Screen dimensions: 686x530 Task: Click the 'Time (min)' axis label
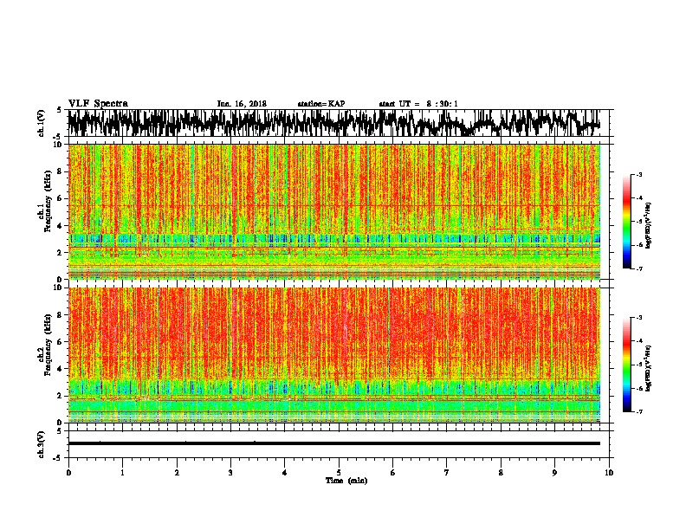[346, 481]
